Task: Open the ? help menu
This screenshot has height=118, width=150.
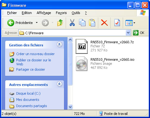Action: tap(86, 13)
